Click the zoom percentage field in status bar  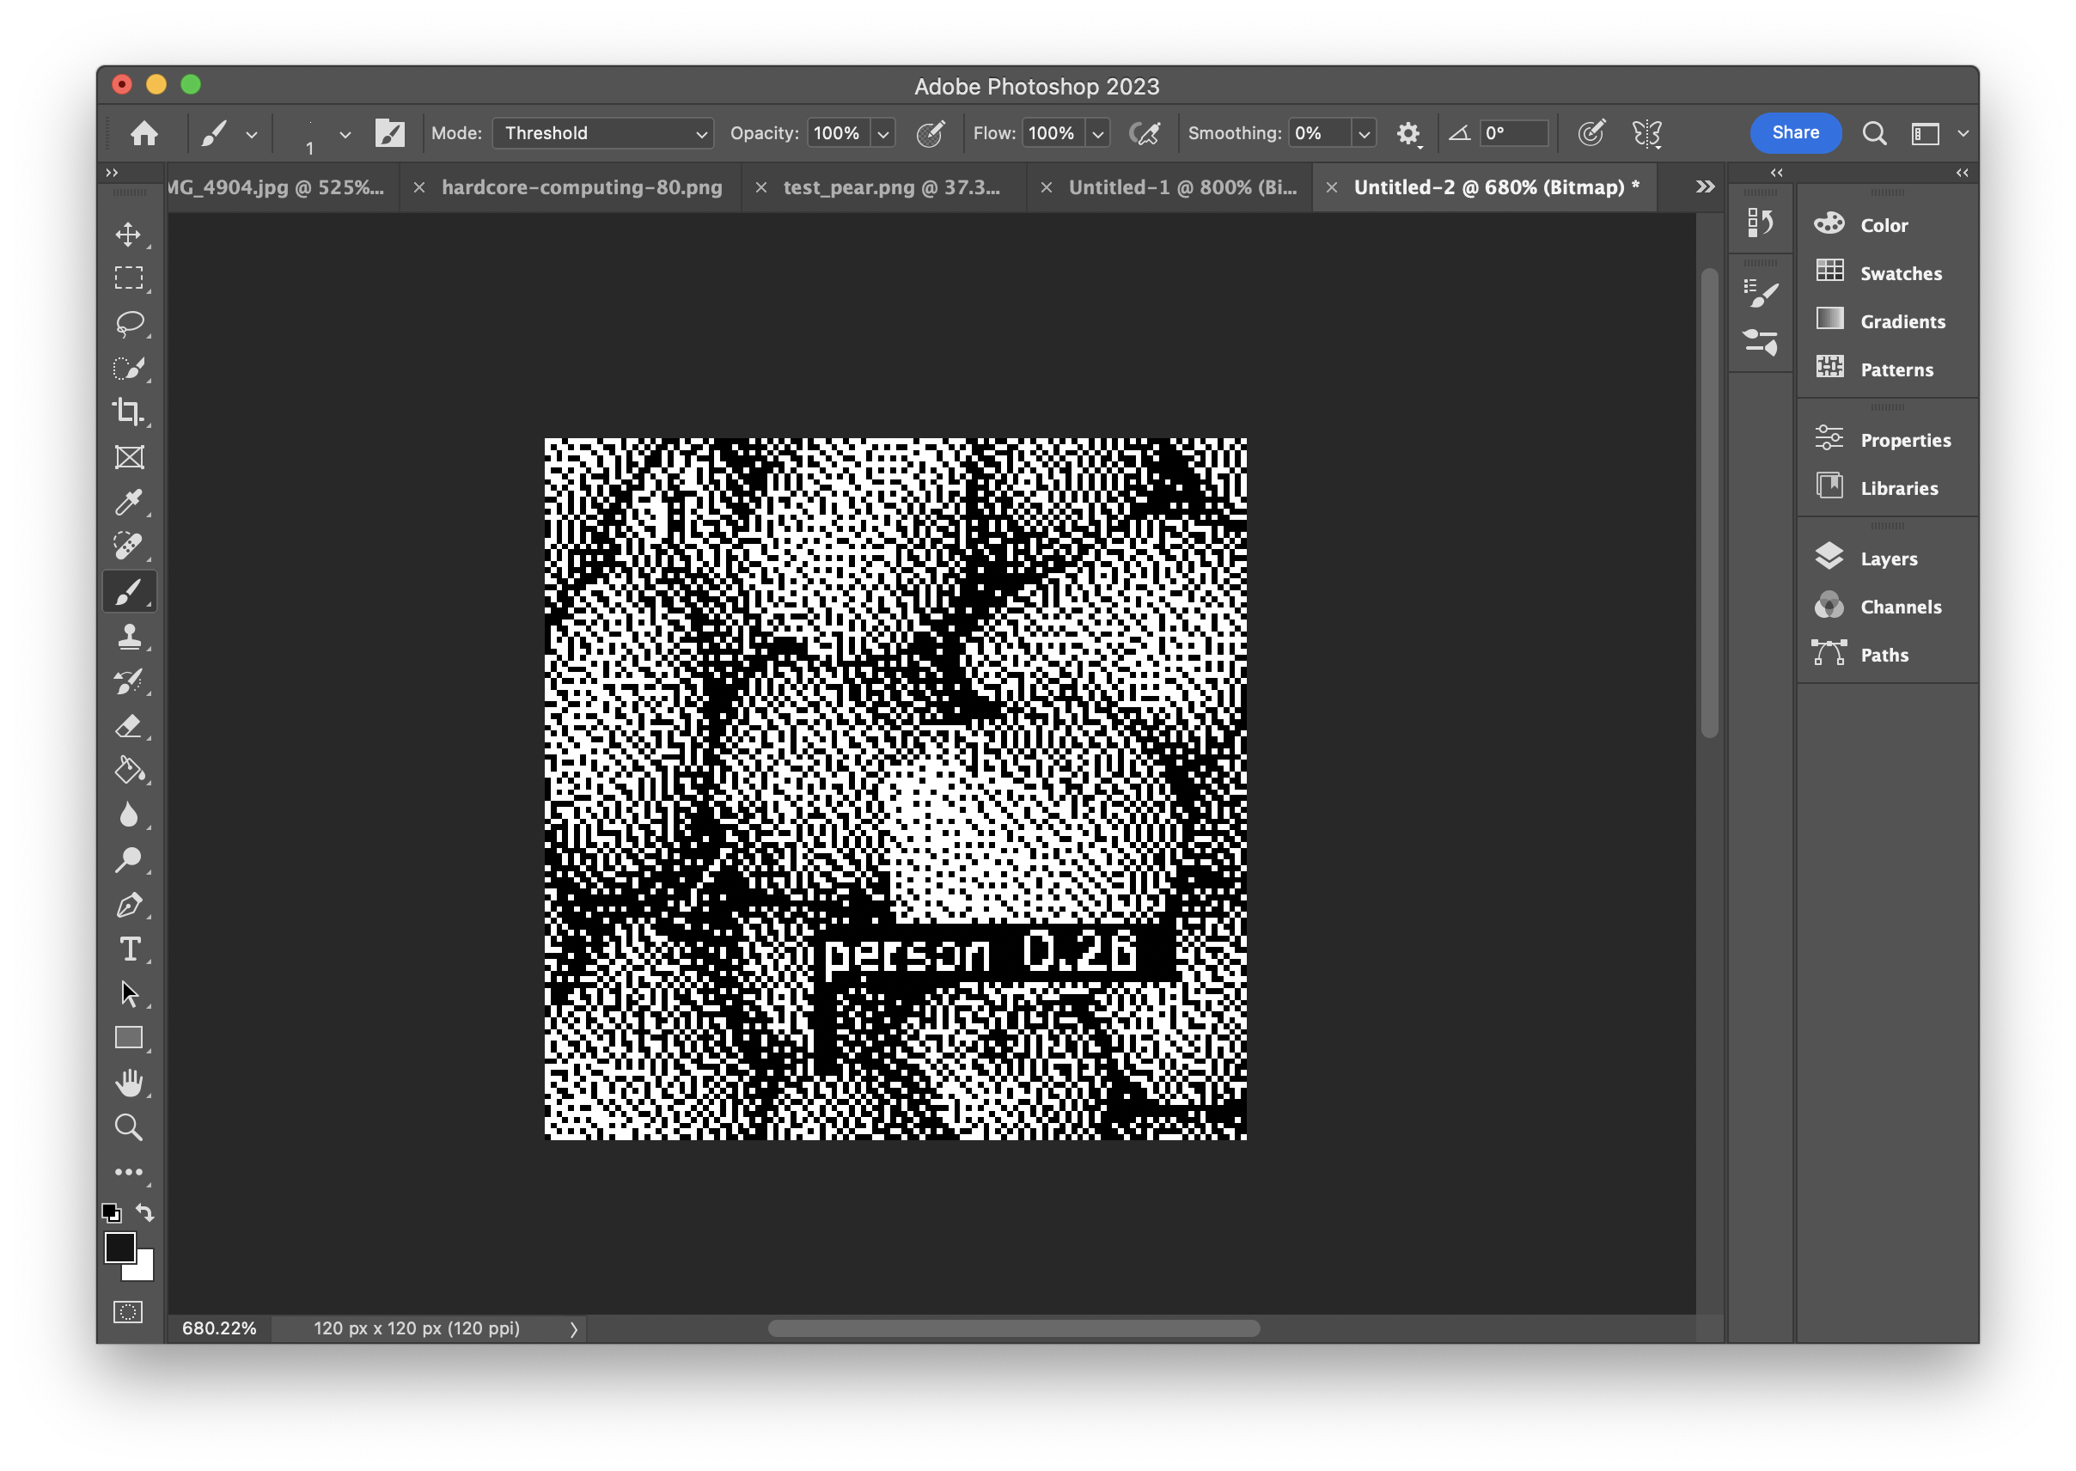tap(219, 1328)
